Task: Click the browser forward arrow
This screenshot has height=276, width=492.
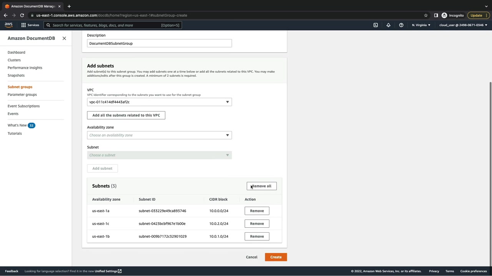Action: point(14,15)
